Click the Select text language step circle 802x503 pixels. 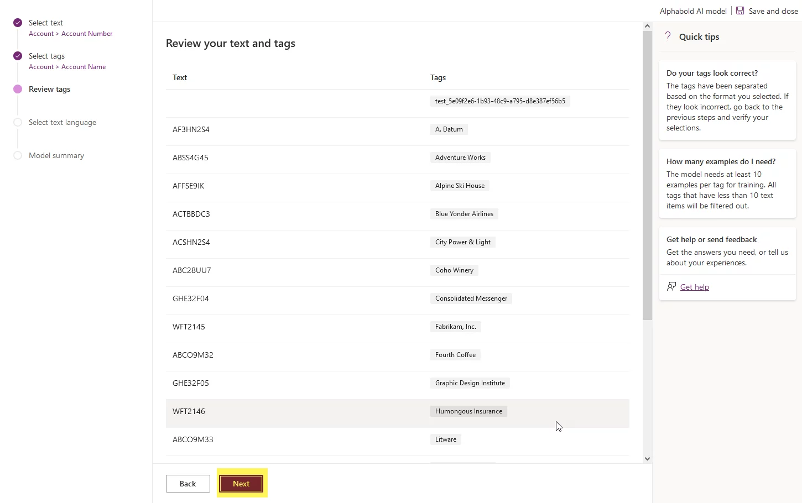pos(18,122)
